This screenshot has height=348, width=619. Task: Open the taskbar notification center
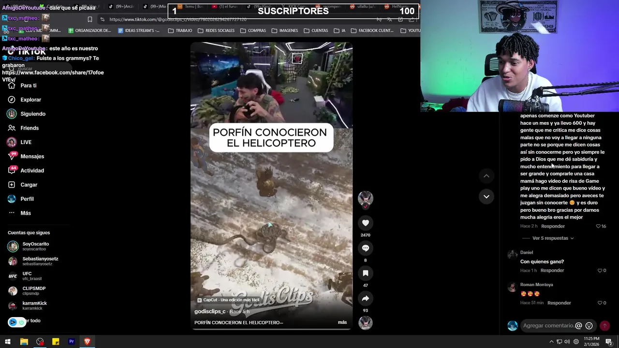click(x=609, y=342)
